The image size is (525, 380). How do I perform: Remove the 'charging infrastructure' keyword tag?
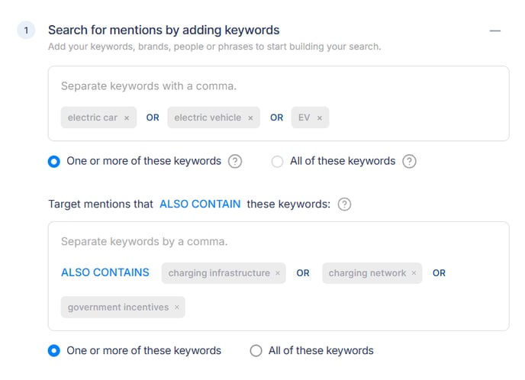[x=278, y=273]
